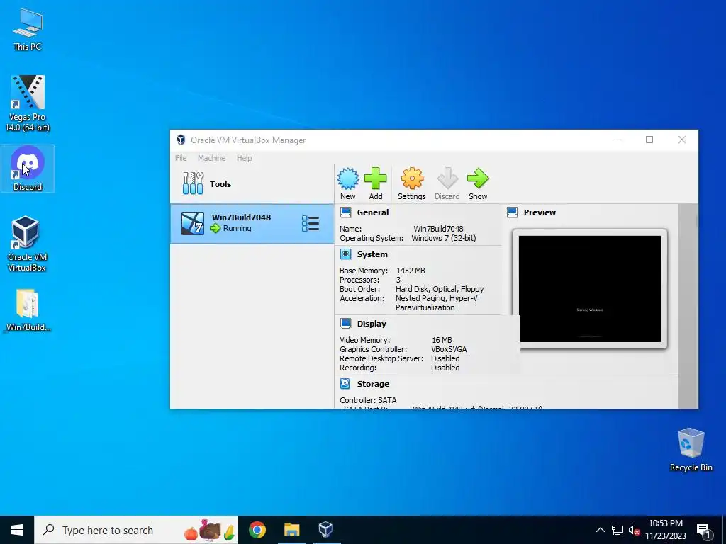This screenshot has height=544, width=726.
Task: Click the '16 MB' video memory value
Action: (442, 340)
